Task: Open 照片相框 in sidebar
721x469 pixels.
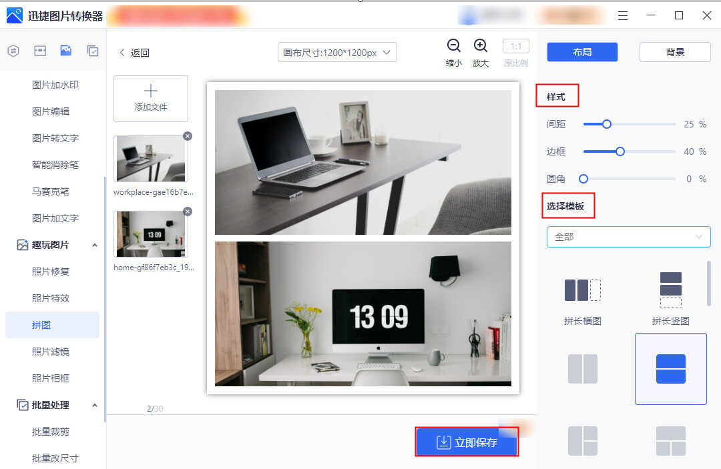Action: point(51,378)
